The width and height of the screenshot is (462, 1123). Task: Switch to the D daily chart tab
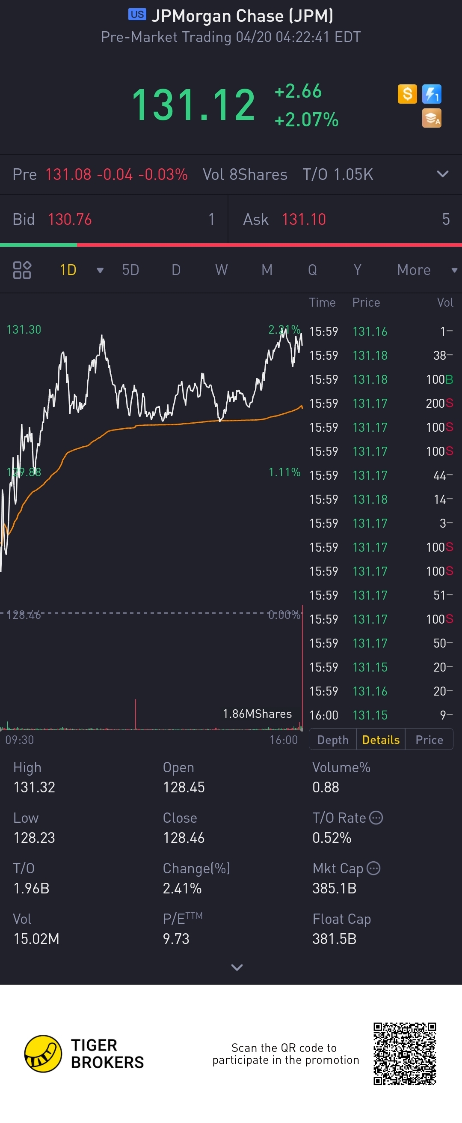coord(176,270)
